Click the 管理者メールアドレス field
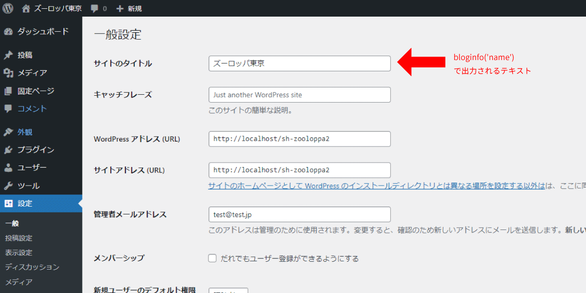The image size is (586, 293). (x=299, y=214)
